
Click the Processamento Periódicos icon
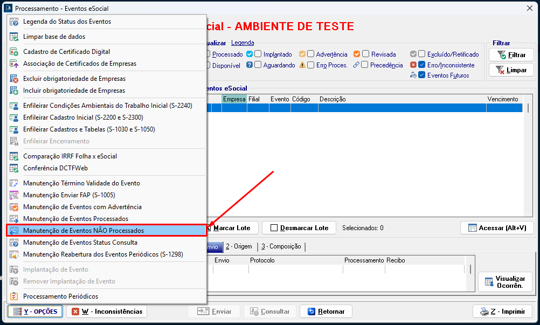click(14, 296)
